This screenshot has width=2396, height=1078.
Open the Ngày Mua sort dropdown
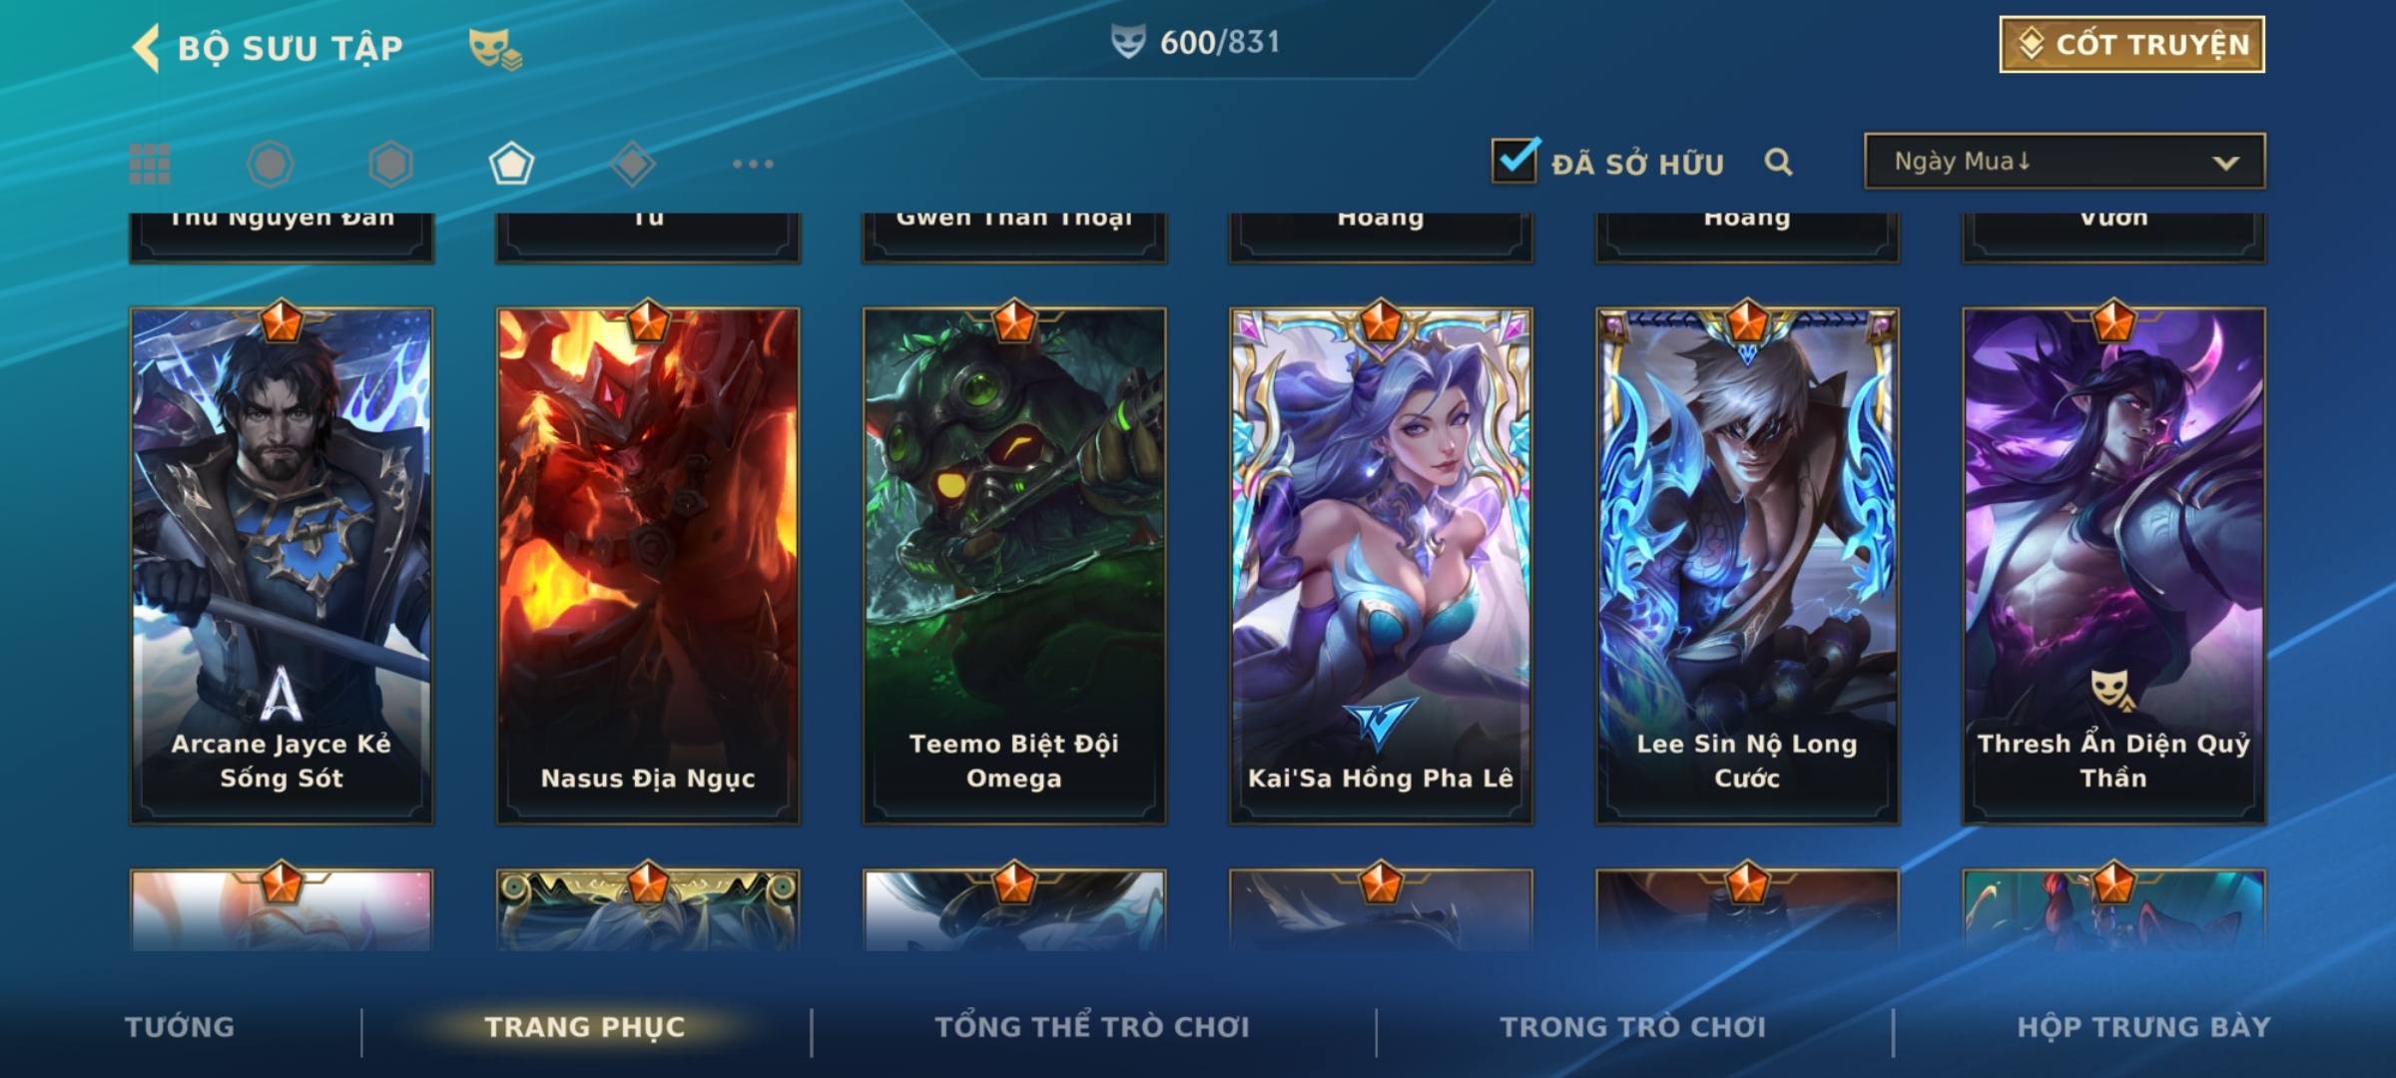point(2065,161)
